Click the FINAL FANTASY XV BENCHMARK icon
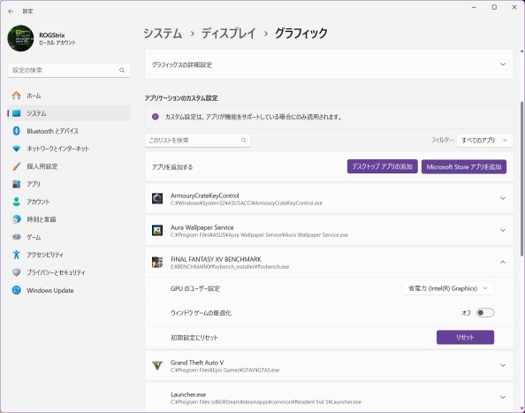525x413 pixels. click(157, 263)
